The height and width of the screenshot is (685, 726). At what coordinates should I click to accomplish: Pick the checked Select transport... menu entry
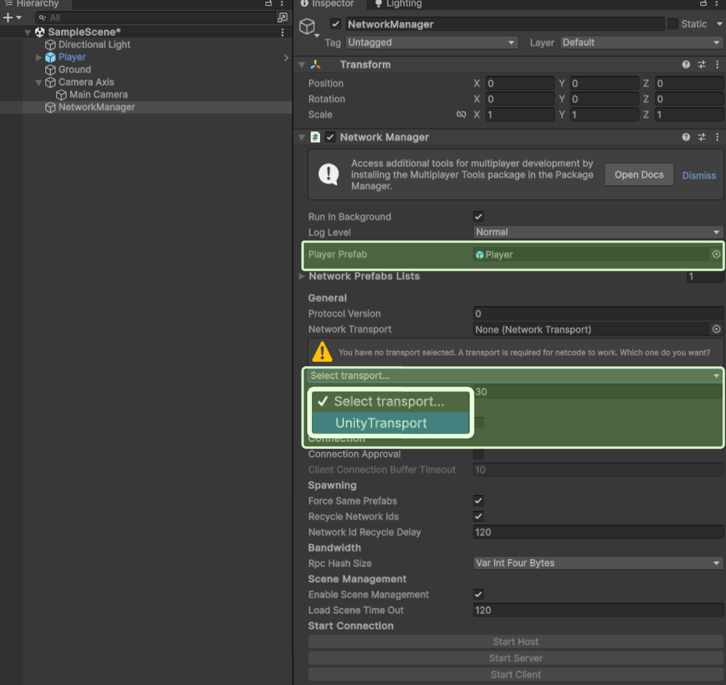pyautogui.click(x=391, y=402)
